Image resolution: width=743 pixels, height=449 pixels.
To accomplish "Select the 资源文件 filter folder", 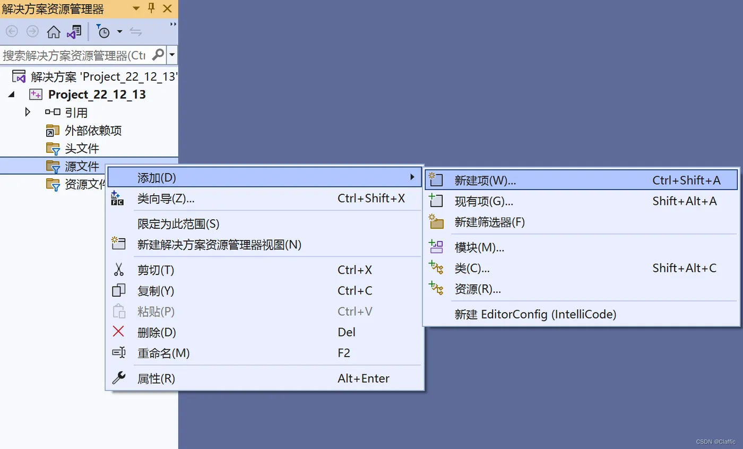I will point(85,184).
